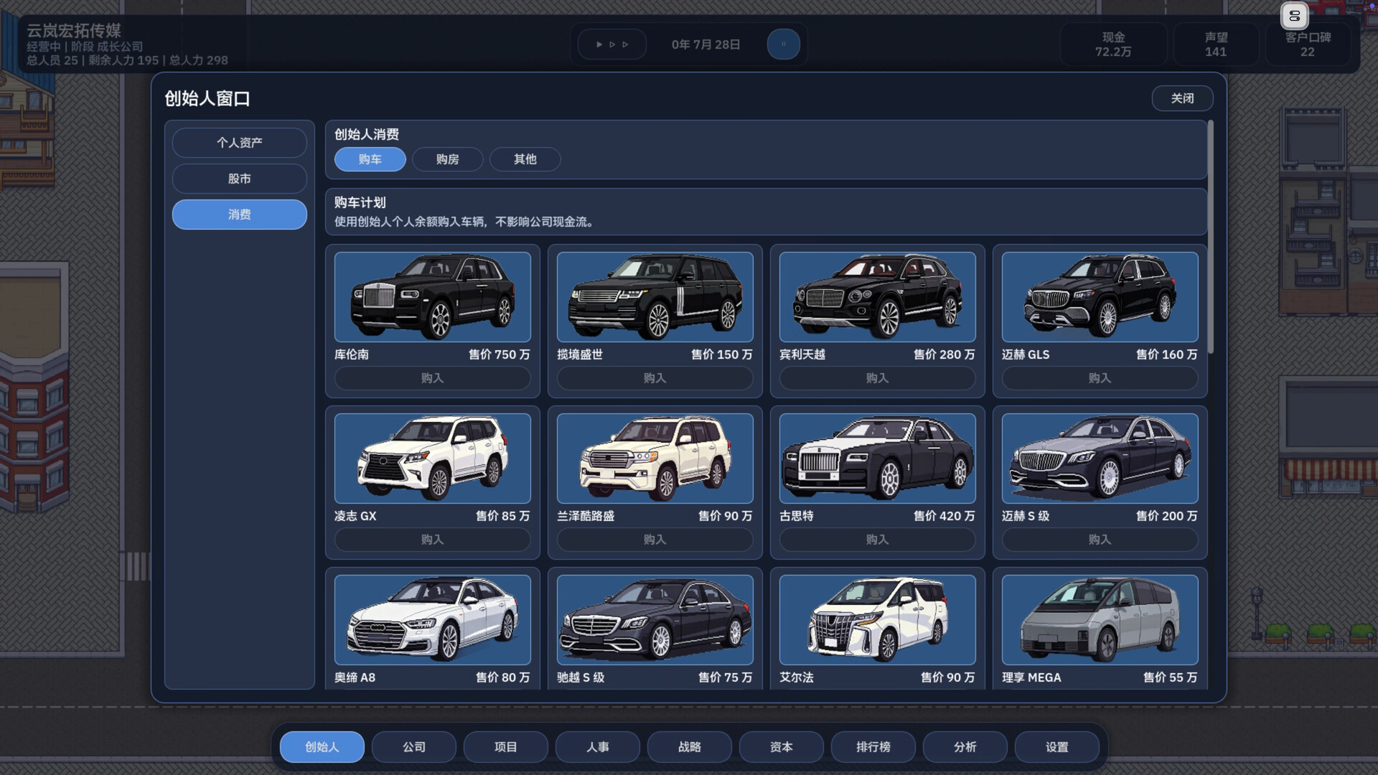Image resolution: width=1378 pixels, height=775 pixels.
Task: Open the 分析 bottom menu
Action: [965, 747]
